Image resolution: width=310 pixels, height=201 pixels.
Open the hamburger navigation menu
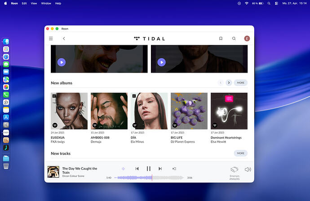[x=51, y=39]
